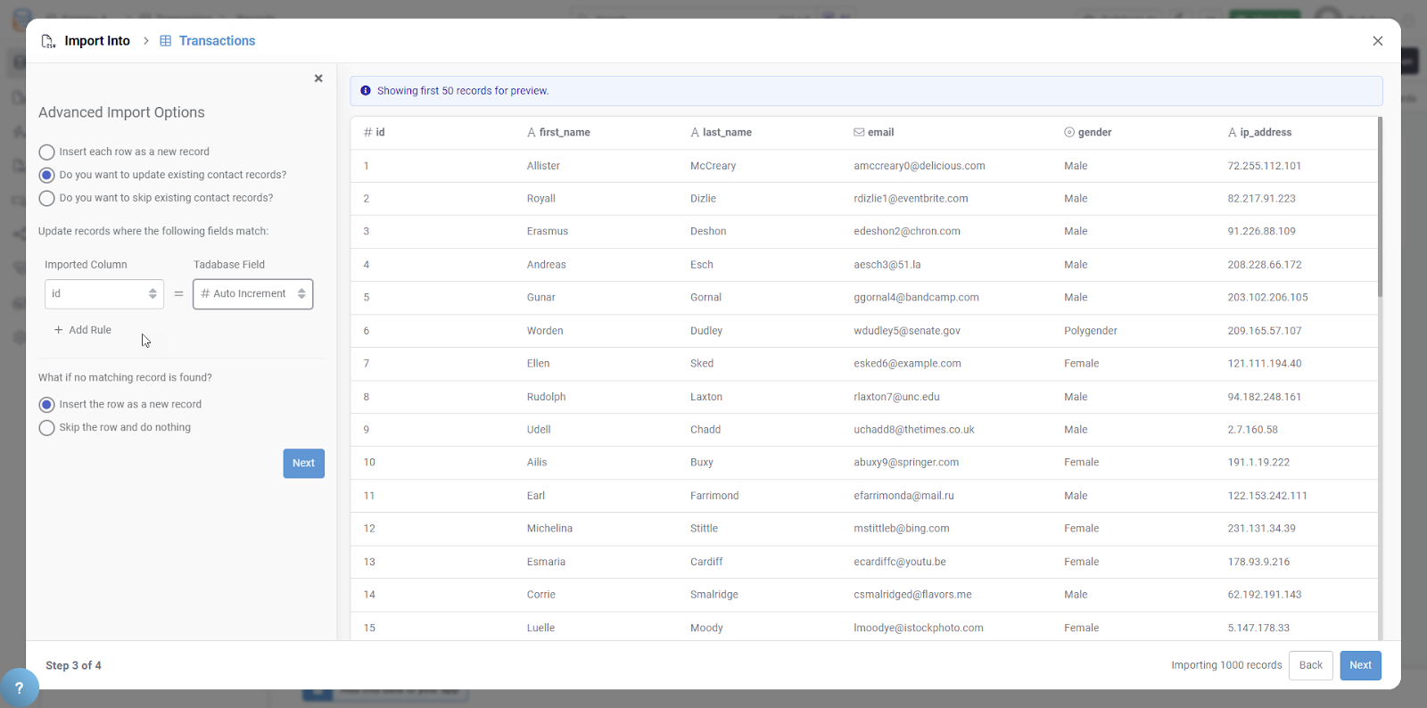Screen dimensions: 1427x708
Task: Click the Transactions breadcrumb link
Action: (217, 41)
